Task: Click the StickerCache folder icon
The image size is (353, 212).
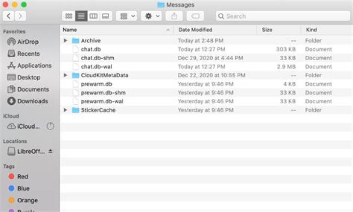Action: pos(76,110)
